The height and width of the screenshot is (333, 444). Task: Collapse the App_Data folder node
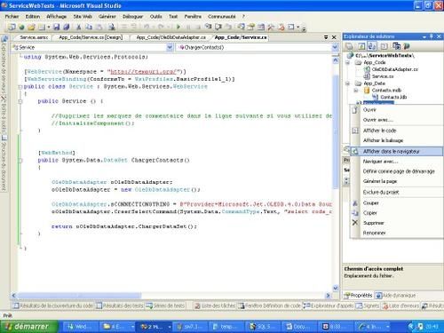point(348,83)
